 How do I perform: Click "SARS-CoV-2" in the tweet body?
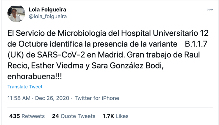pyautogui.click(x=47, y=55)
